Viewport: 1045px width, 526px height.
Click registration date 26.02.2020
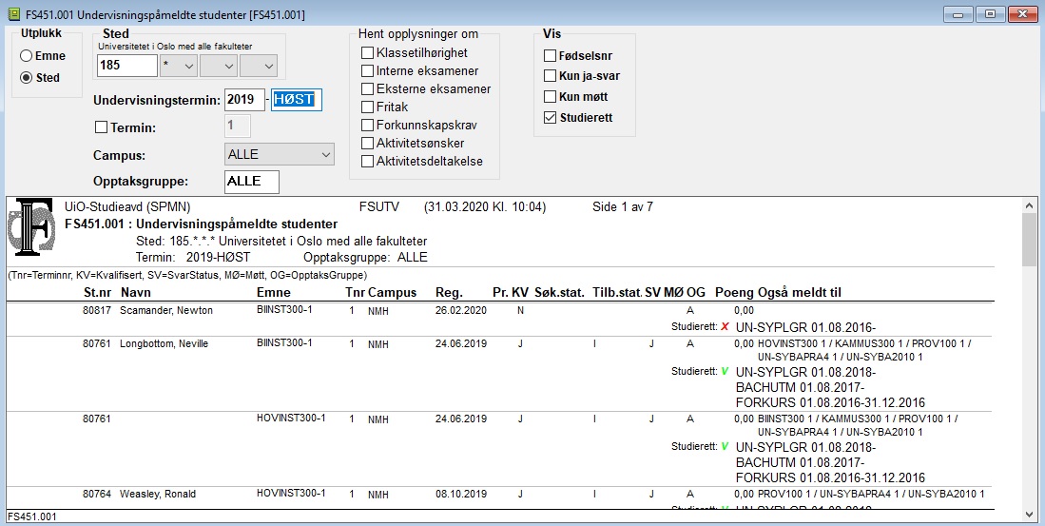coord(461,311)
